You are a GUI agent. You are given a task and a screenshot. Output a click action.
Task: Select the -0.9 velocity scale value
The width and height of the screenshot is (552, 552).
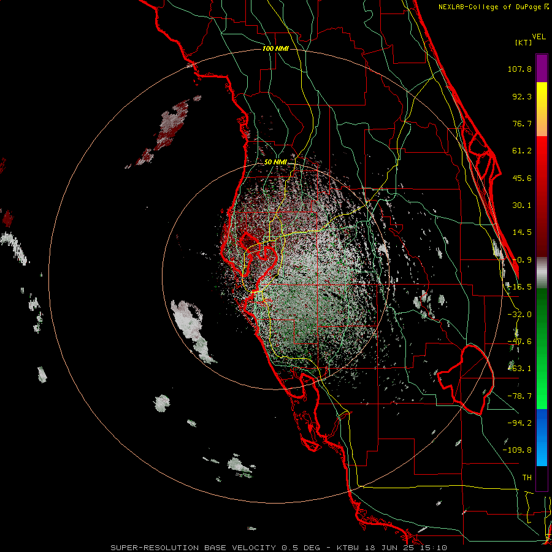click(522, 260)
